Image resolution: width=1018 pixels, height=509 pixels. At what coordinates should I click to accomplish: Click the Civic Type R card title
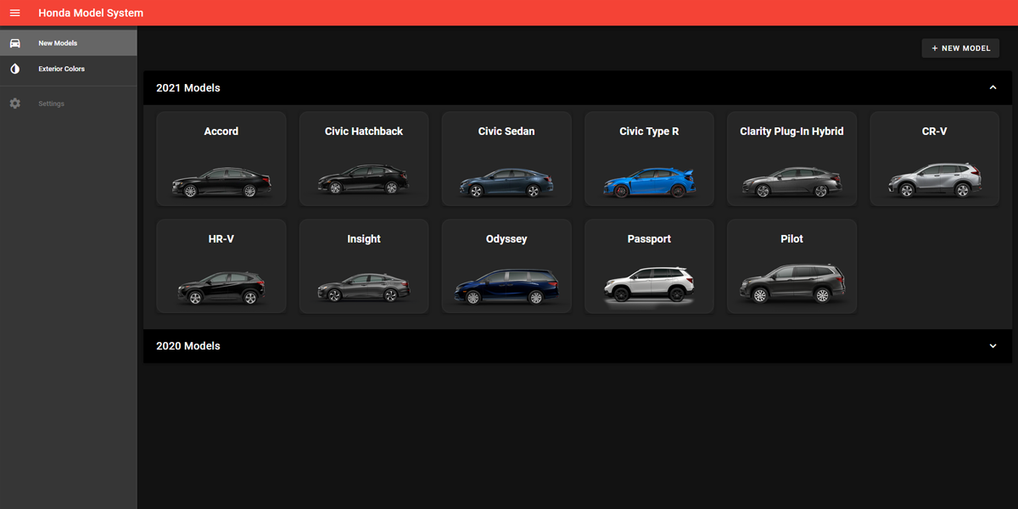click(649, 131)
